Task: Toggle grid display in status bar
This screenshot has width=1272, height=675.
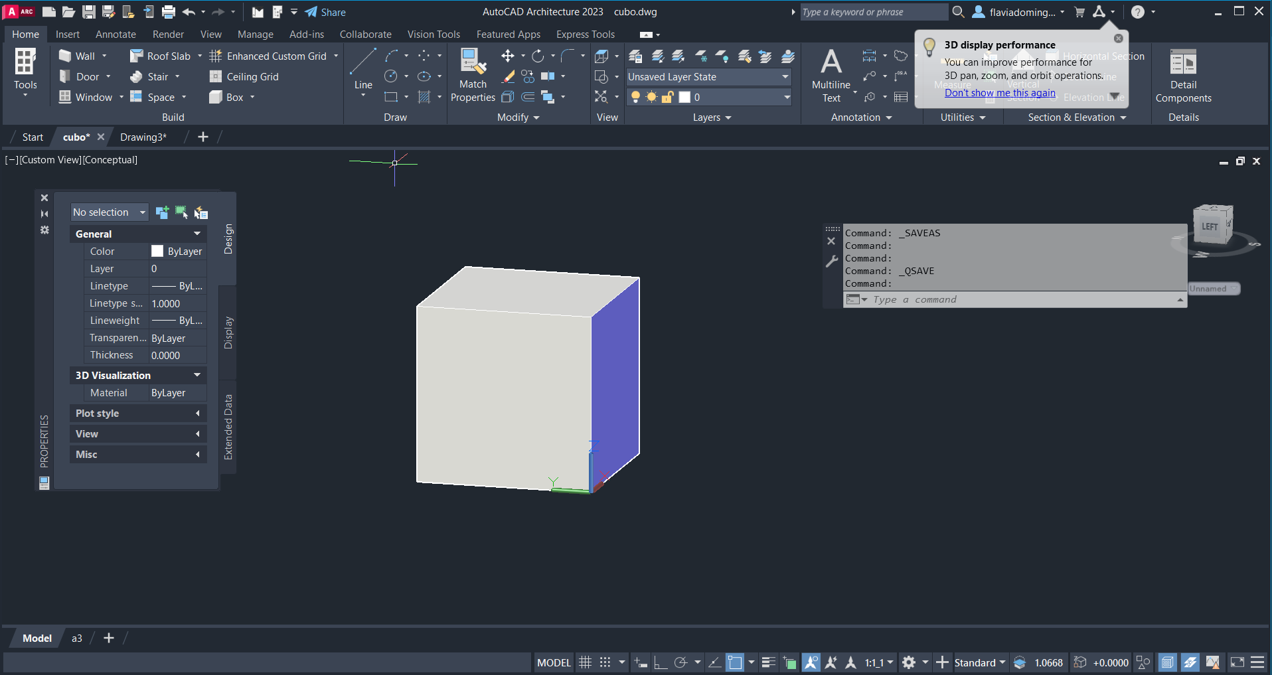Action: tap(585, 662)
